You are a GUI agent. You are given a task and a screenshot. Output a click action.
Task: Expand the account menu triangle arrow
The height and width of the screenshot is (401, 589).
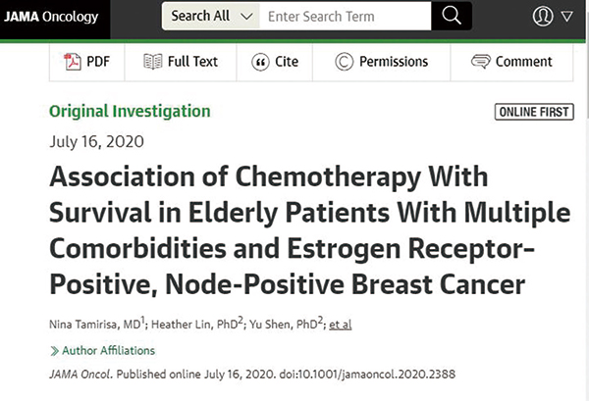(566, 16)
